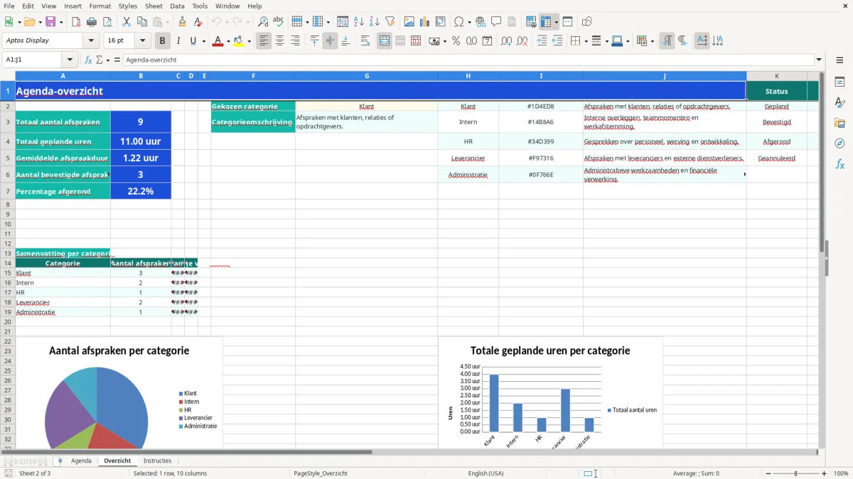Image resolution: width=853 pixels, height=479 pixels.
Task: Click the Export as PDF icon
Action: tap(75, 22)
